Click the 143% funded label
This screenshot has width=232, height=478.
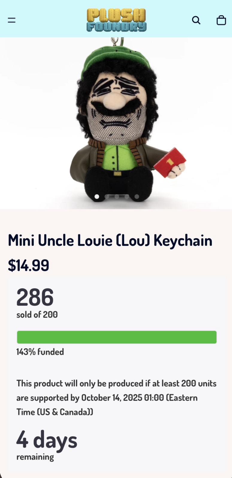coord(40,352)
